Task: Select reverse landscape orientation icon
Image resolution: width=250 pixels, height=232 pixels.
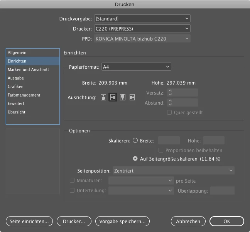Action: coord(132,97)
